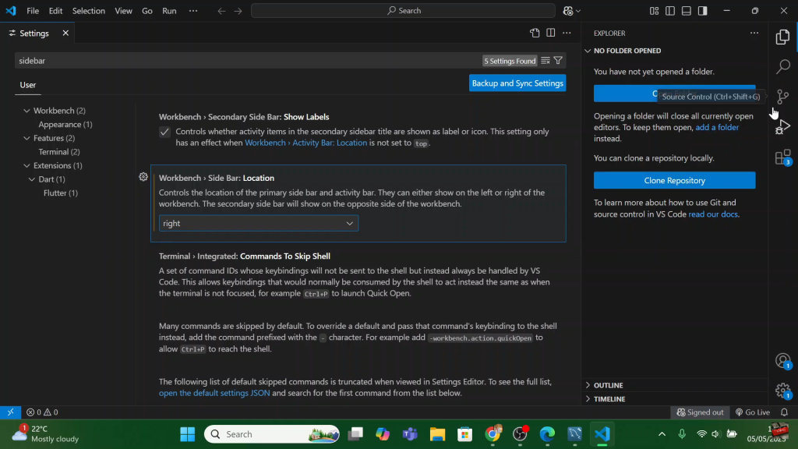Select Flutter (1) in settings tree
The height and width of the screenshot is (449, 798).
(61, 193)
